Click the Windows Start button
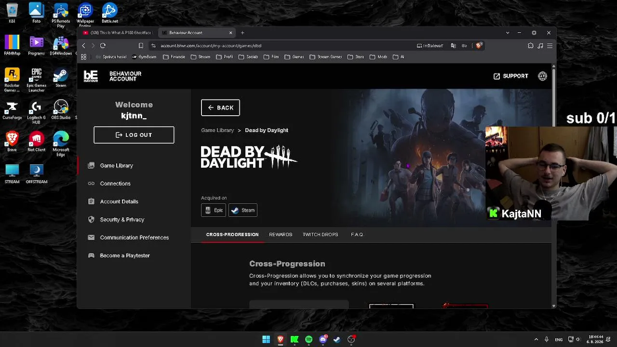Viewport: 617px width, 347px height. (x=266, y=339)
